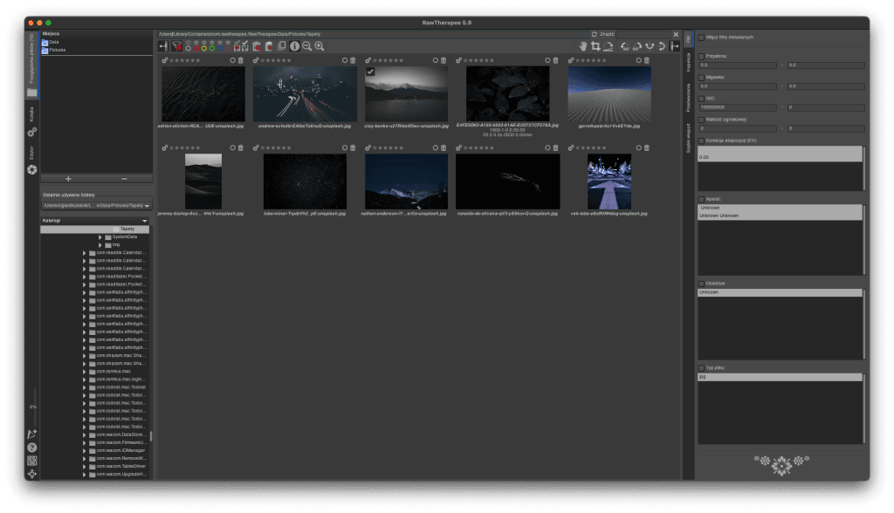Enable the 'Włącz filtry metadanych' checkbox

tap(701, 38)
